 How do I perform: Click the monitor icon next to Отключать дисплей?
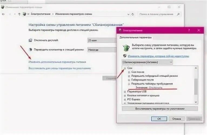click(30, 40)
